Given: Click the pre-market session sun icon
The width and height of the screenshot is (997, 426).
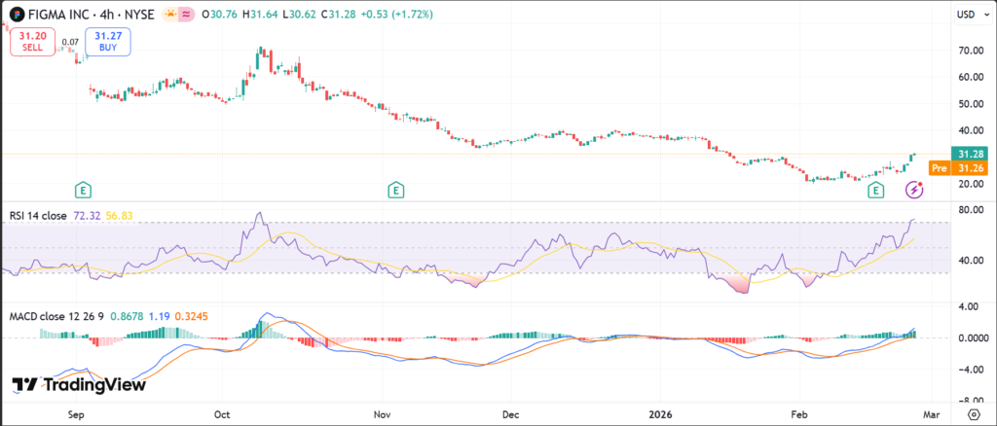Looking at the screenshot, I should pyautogui.click(x=173, y=16).
